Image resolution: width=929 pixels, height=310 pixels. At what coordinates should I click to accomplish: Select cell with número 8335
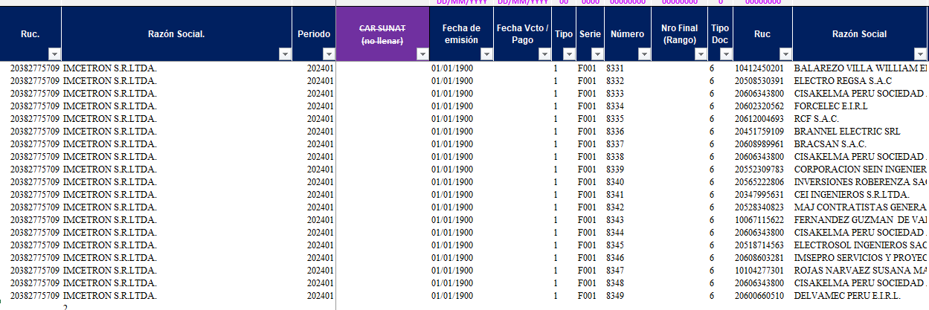(x=627, y=119)
